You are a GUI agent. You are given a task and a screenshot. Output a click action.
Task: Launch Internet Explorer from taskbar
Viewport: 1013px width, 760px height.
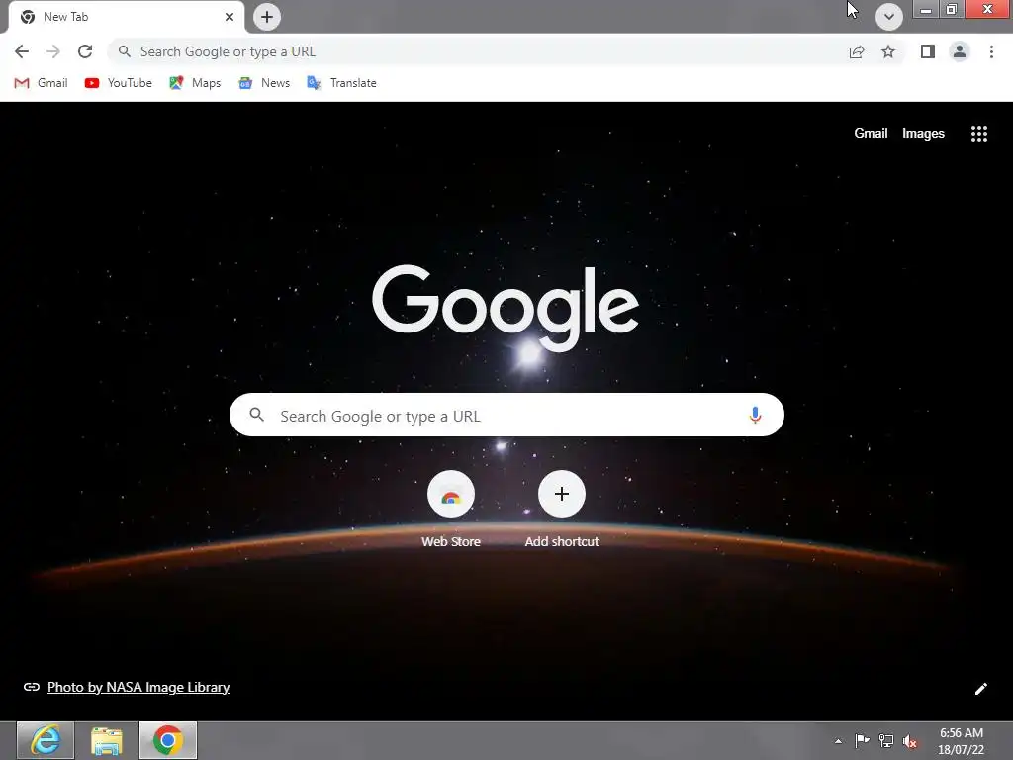tap(46, 740)
